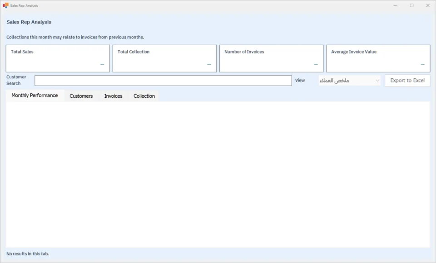Viewport: 436px width, 263px height.
Task: Go to the Collection tab
Action: [144, 96]
